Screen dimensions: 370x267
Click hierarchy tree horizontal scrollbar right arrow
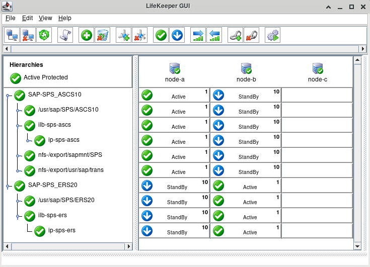tap(128, 246)
